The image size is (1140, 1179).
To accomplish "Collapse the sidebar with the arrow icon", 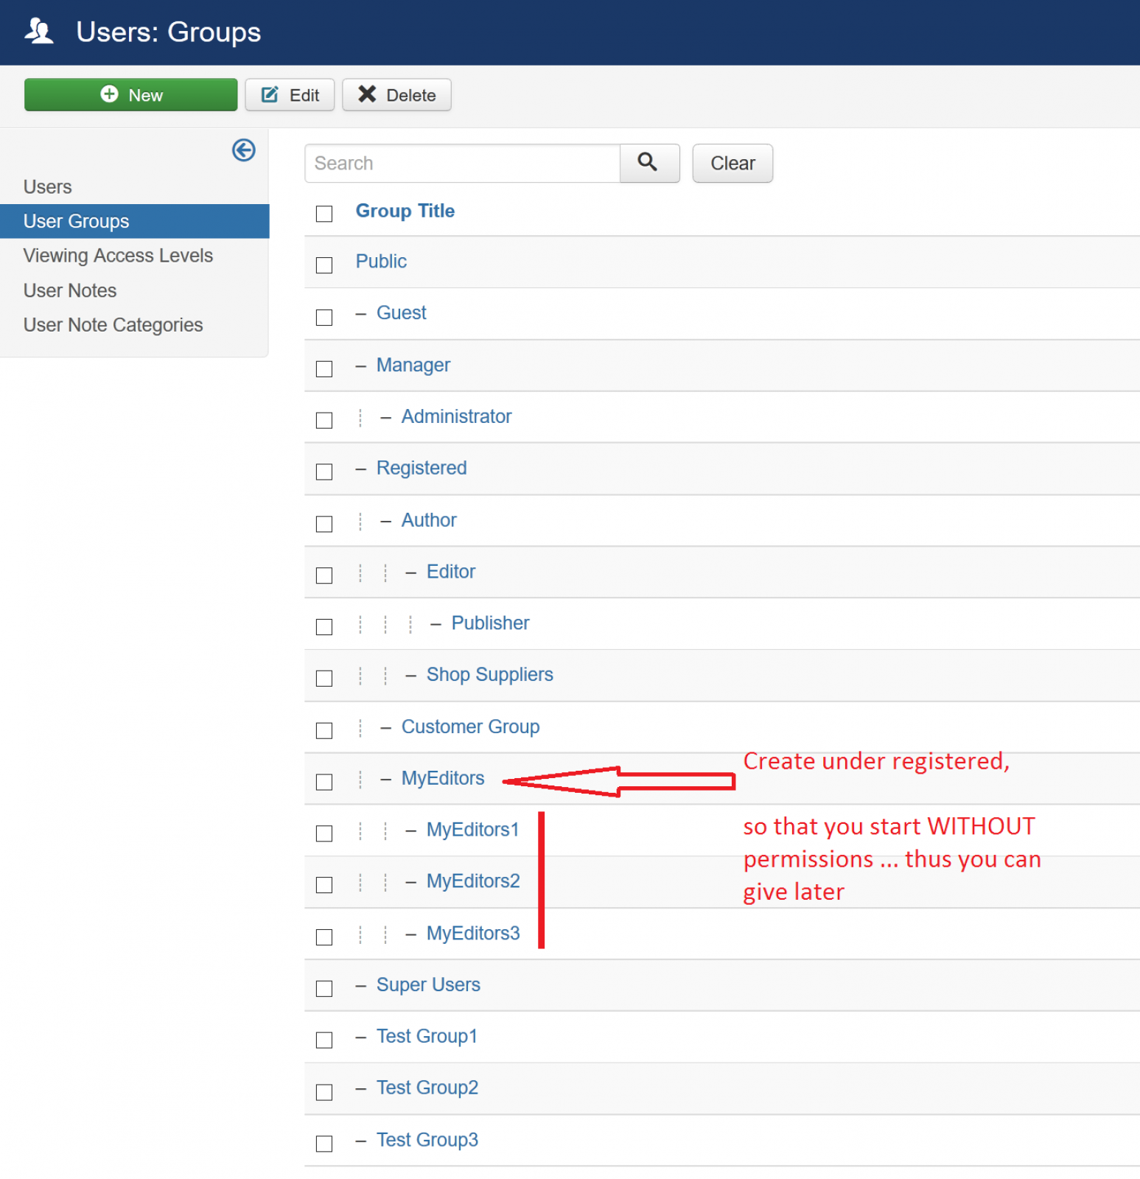I will [244, 150].
